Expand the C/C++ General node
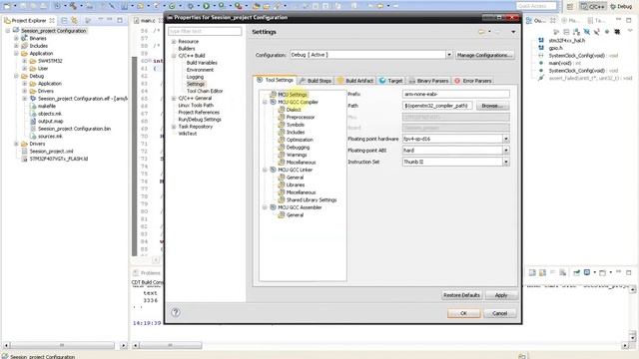 [174, 98]
